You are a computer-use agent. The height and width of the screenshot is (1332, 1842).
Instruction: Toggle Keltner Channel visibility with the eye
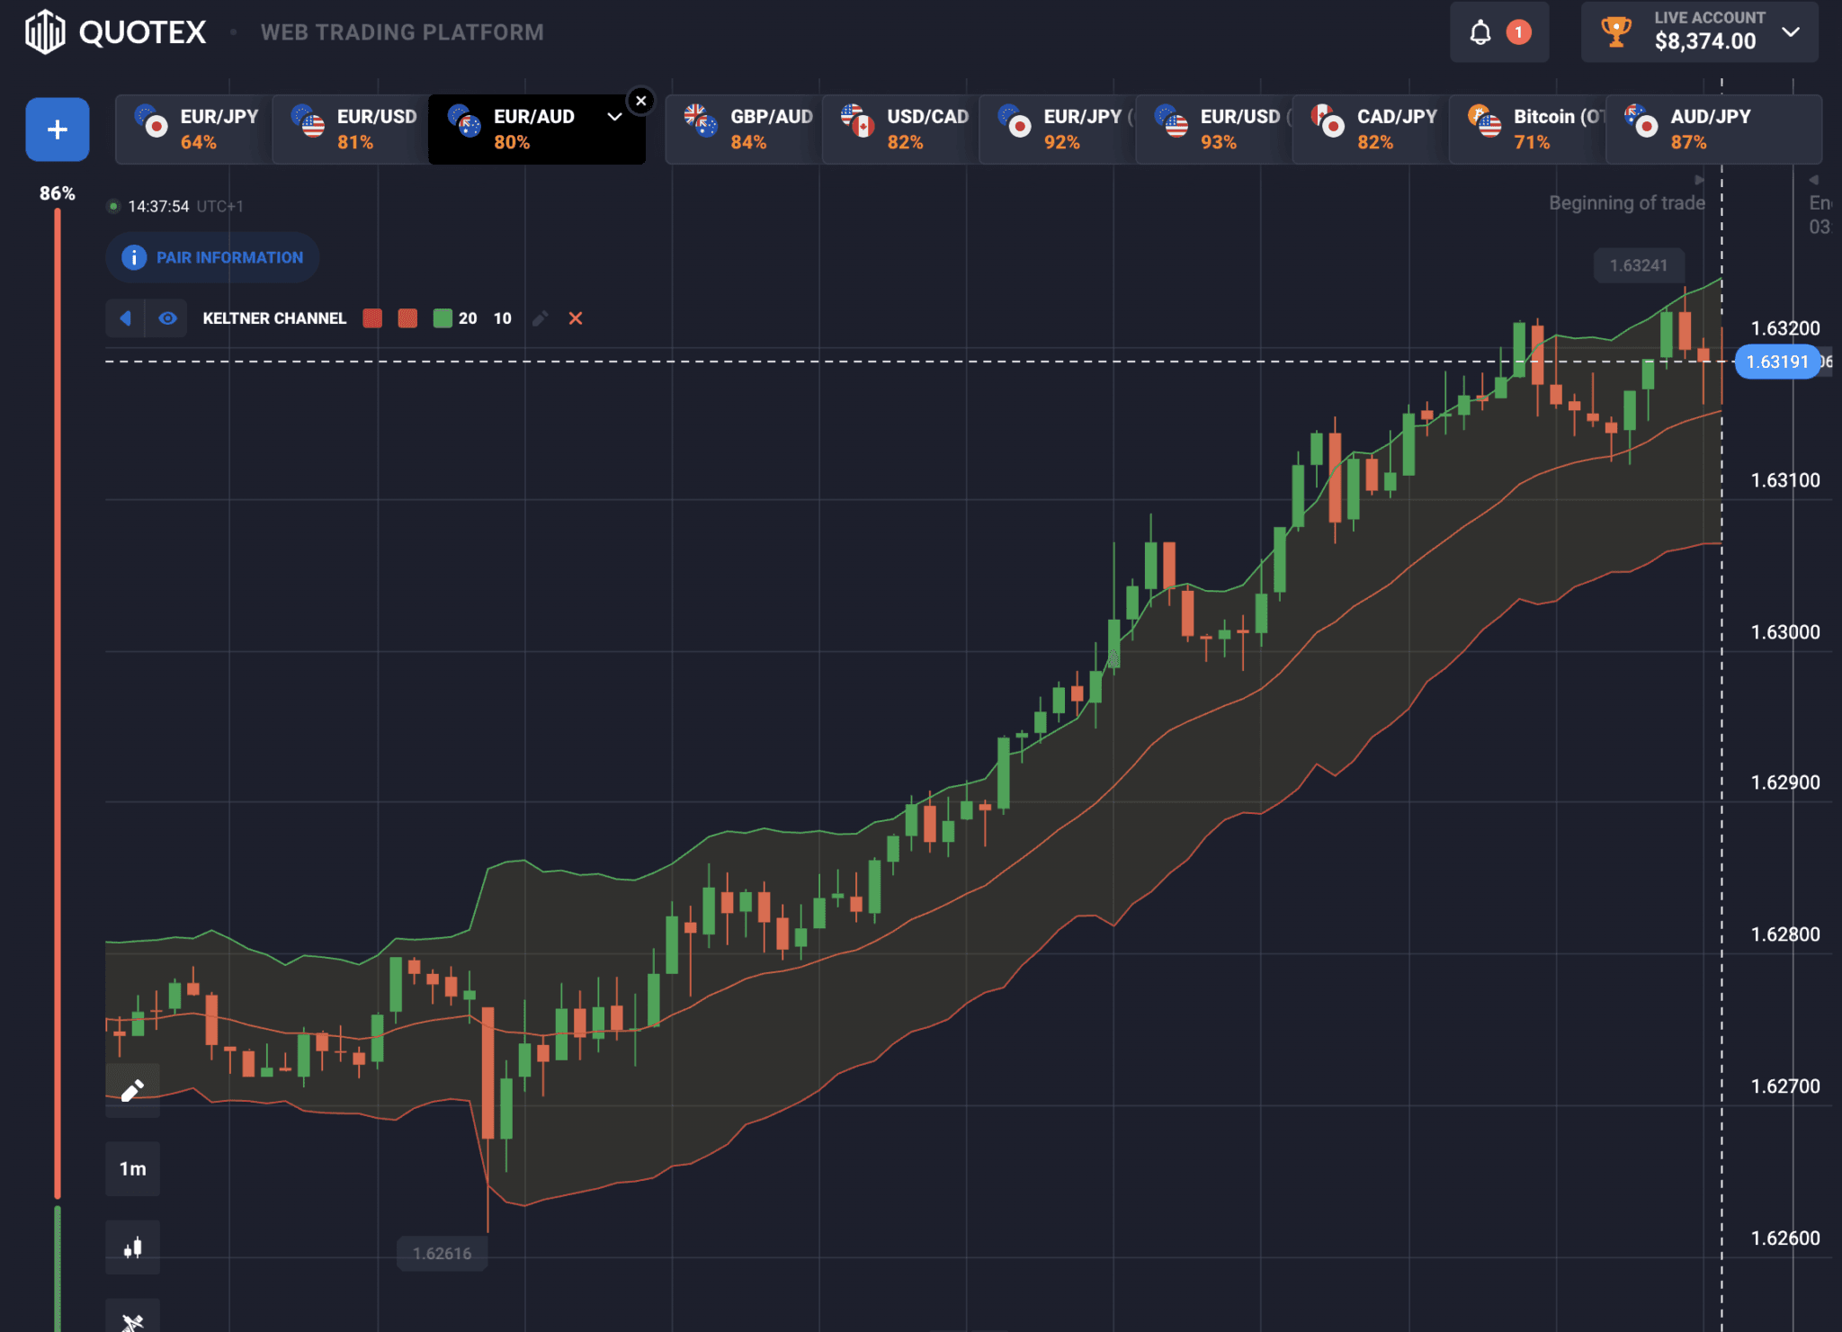[x=167, y=318]
